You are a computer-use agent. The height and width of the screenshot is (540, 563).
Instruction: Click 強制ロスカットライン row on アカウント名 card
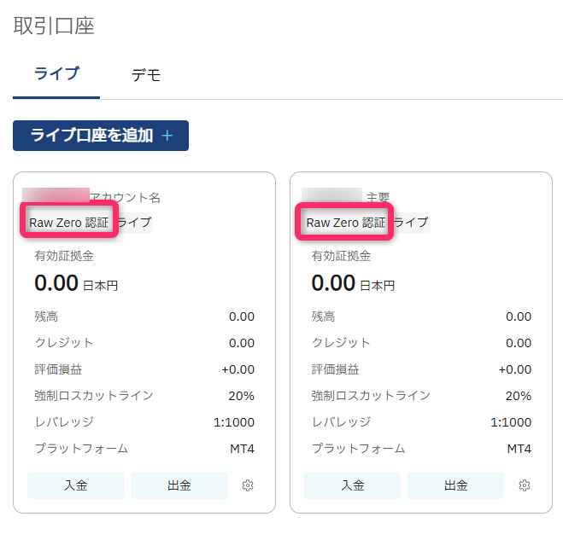pyautogui.click(x=144, y=396)
